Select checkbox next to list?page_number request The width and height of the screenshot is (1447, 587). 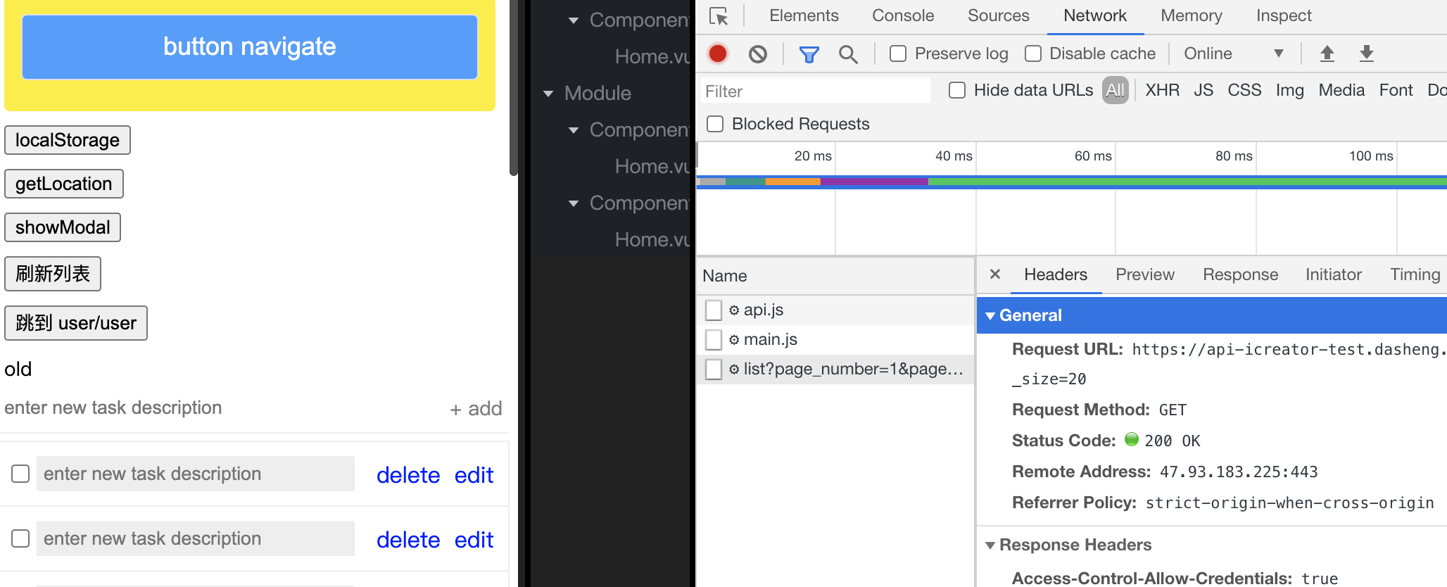point(714,370)
